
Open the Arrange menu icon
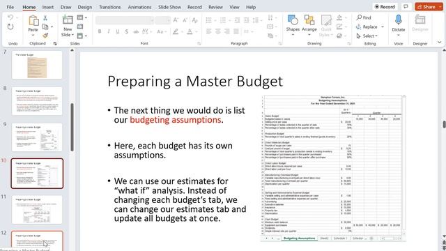(309, 21)
